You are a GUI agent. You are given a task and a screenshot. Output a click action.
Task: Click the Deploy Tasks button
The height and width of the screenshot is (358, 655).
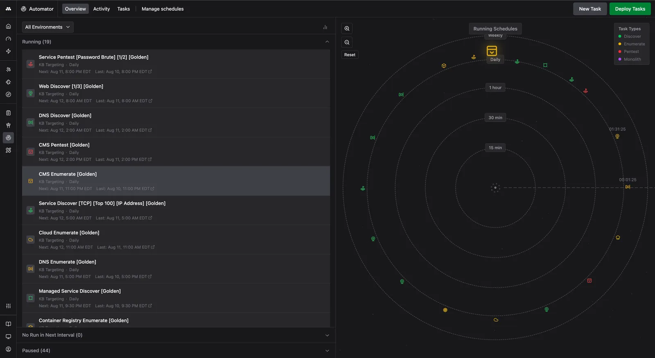(x=630, y=9)
